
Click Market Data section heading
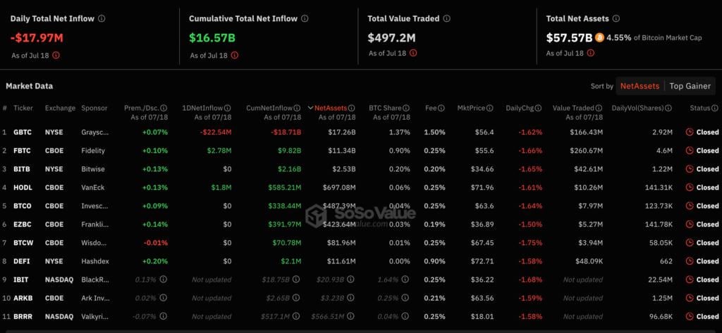29,86
